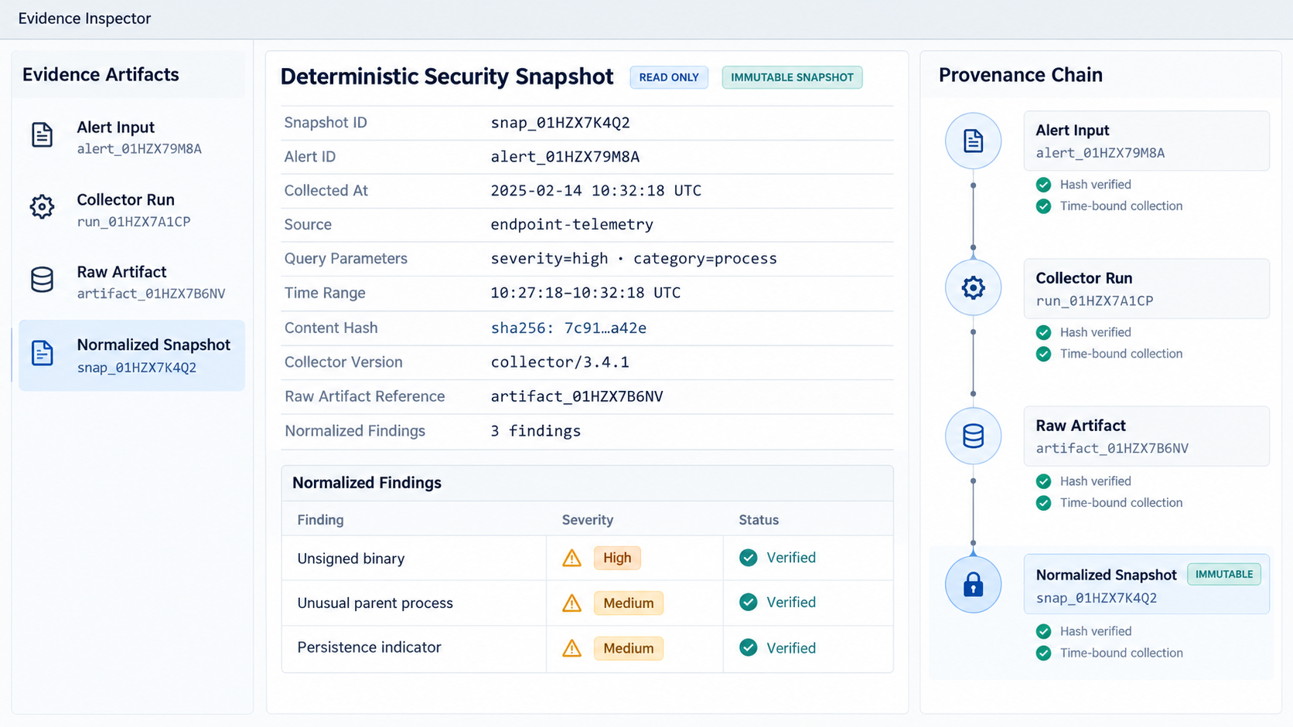Click the Raw Artifact database node in Provenance Chain
This screenshot has height=727, width=1293.
(x=973, y=436)
